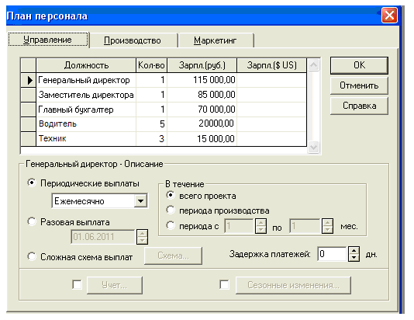Image resolution: width=414 pixels, height=320 pixels.
Task: Click the table scrollbar down arrow
Action: point(313,147)
